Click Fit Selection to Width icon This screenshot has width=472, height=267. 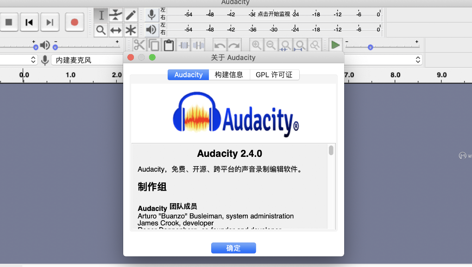coord(285,45)
